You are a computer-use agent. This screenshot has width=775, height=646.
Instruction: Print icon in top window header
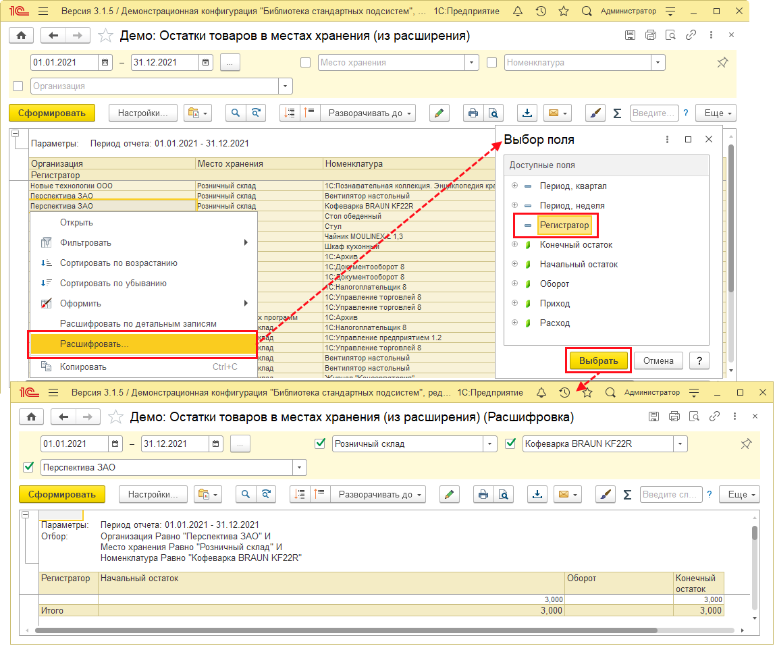click(x=651, y=35)
